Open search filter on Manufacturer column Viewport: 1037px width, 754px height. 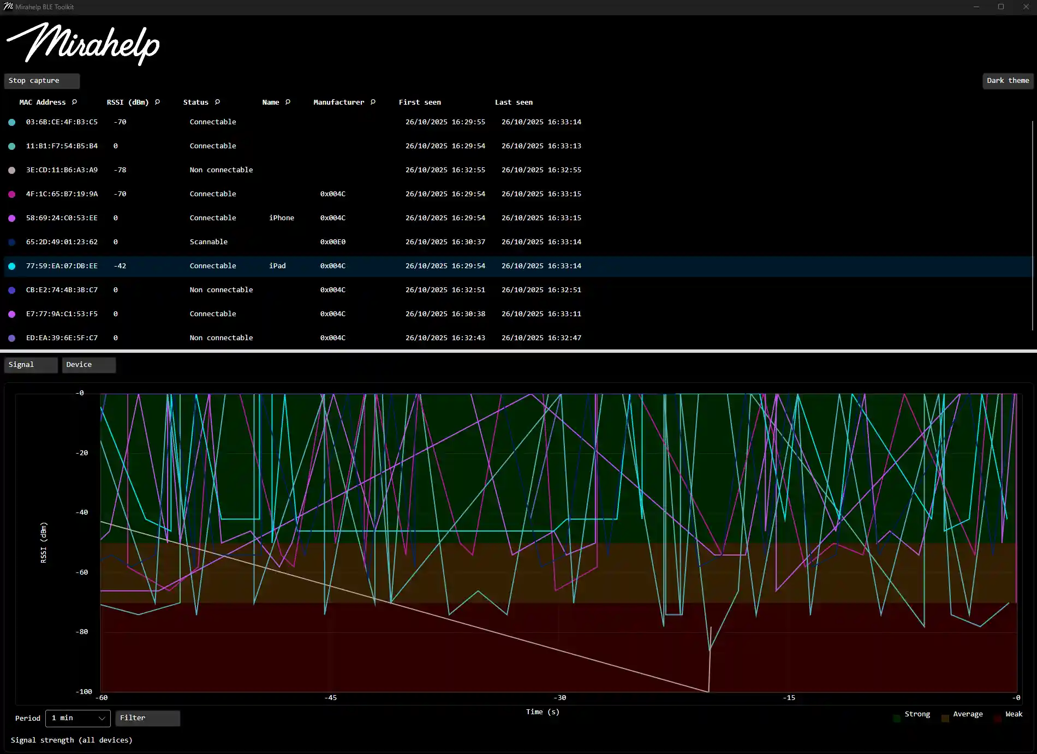373,102
